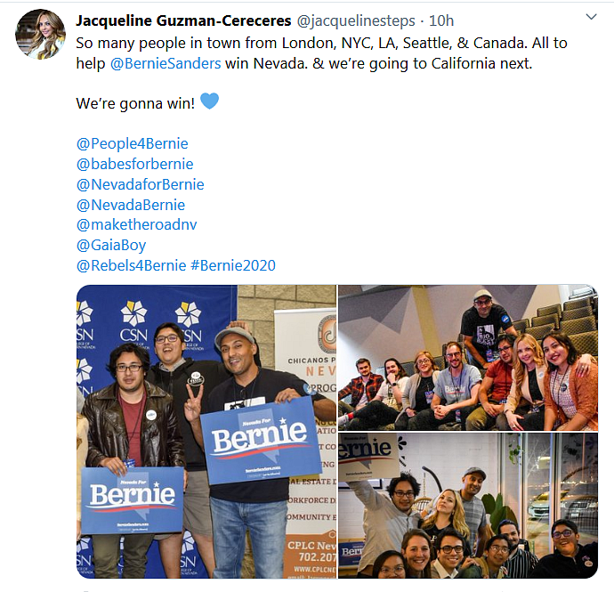
Task: Click the "We're gonna win!" line
Action: point(135,103)
